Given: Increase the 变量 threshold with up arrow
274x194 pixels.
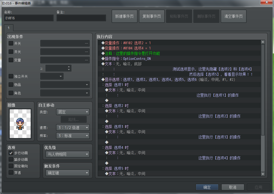Looking at the screenshot, I should (x=69, y=67).
